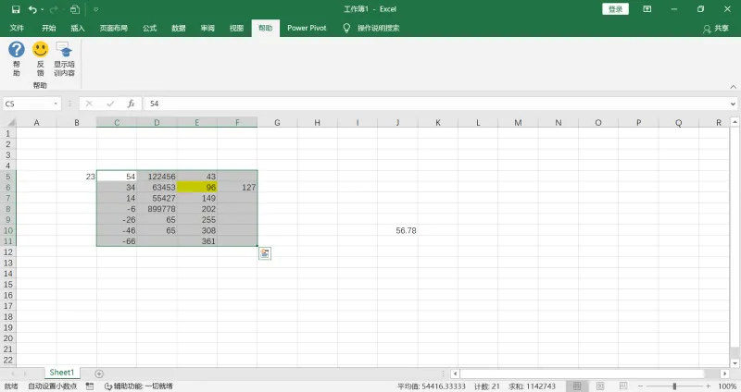Click vertical scrollbar down arrow
This screenshot has width=741, height=392.
coord(735,363)
